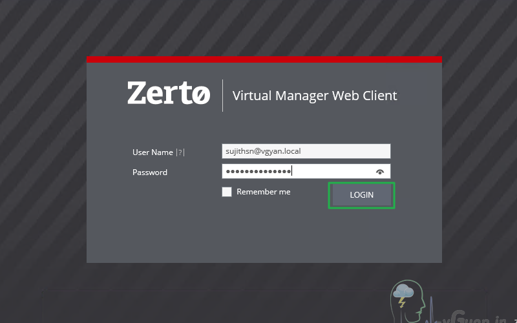Click the red bar atop login panel
Image resolution: width=517 pixels, height=323 pixels.
(264, 59)
